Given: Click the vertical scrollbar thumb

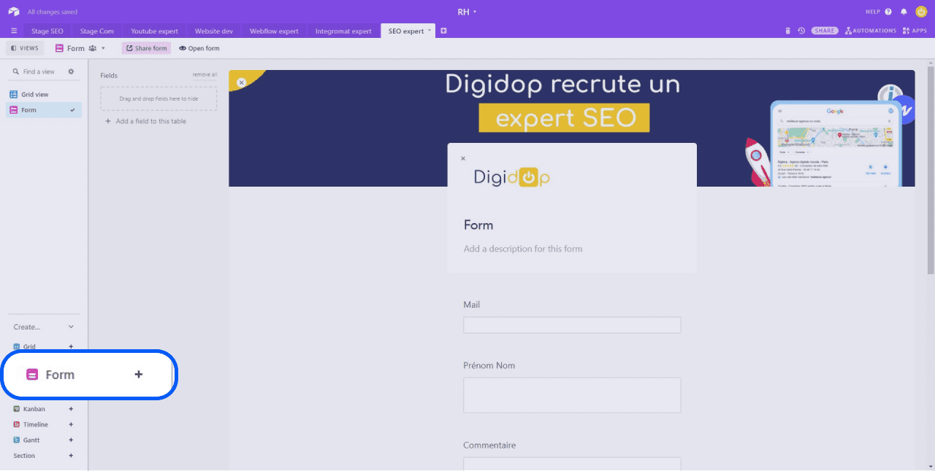Looking at the screenshot, I should point(931,171).
